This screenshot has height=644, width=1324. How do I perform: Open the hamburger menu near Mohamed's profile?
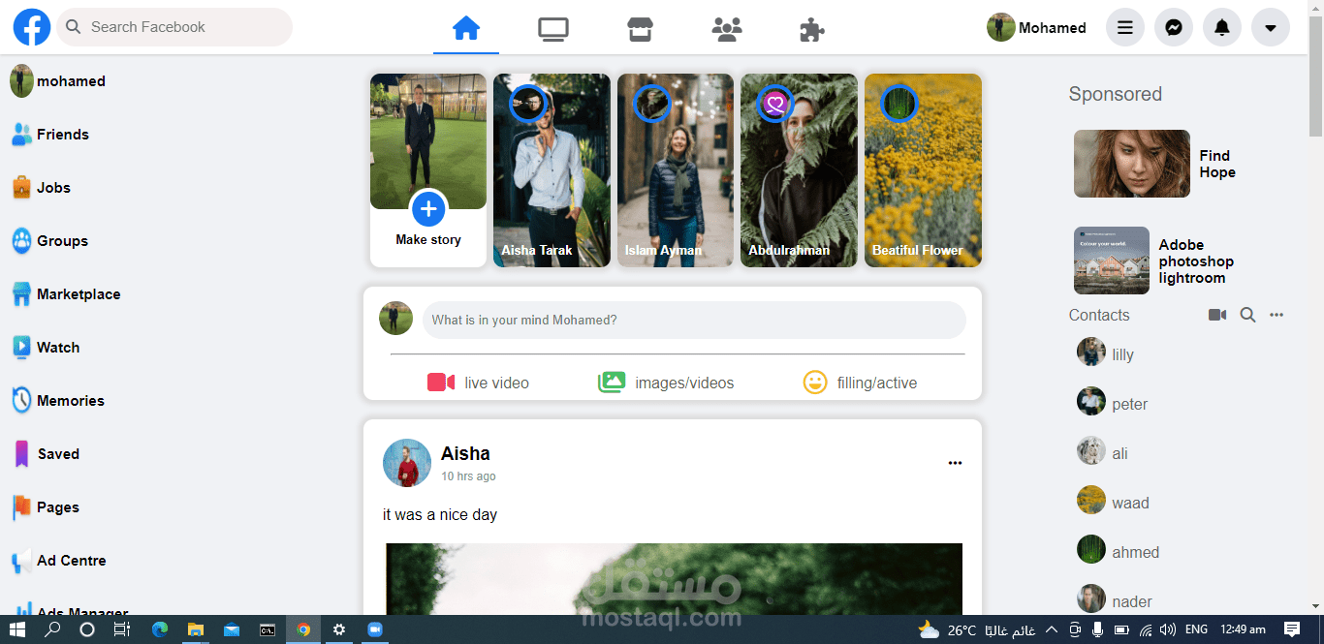(1124, 27)
